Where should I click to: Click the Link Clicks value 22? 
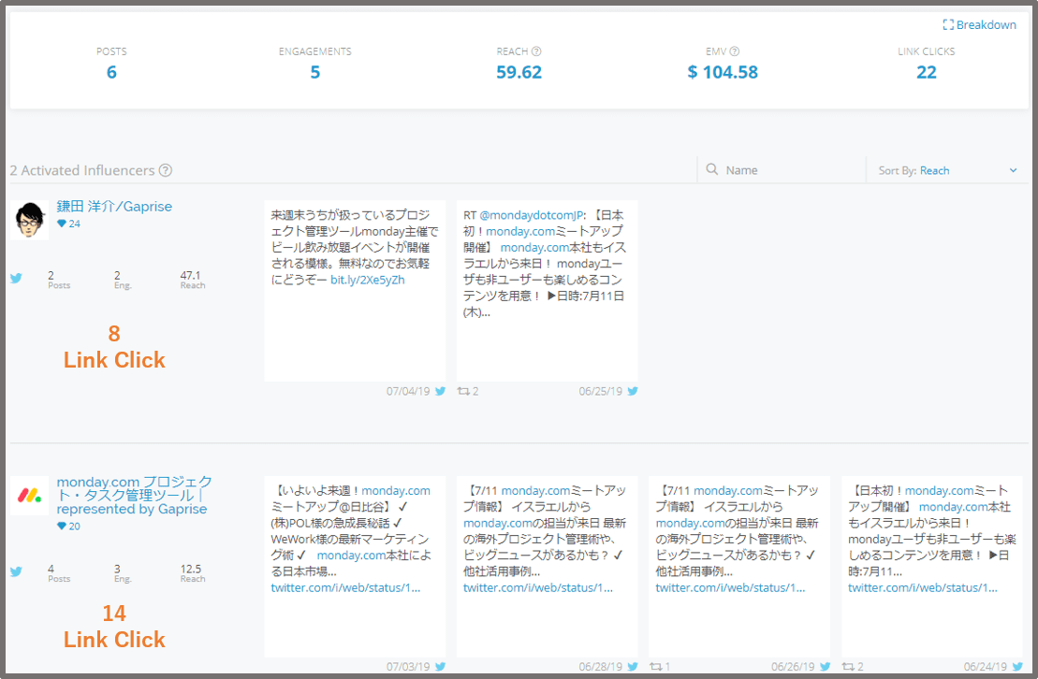pos(926,72)
